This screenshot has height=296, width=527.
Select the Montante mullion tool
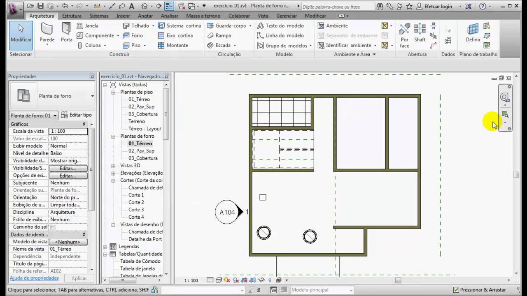tap(173, 45)
